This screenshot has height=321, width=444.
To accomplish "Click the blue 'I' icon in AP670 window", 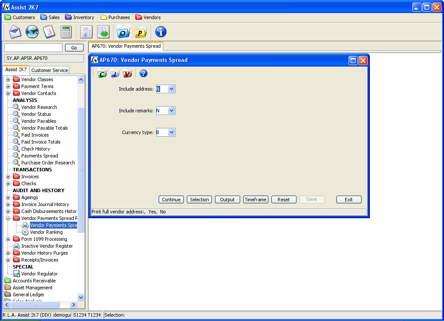I will (x=115, y=74).
